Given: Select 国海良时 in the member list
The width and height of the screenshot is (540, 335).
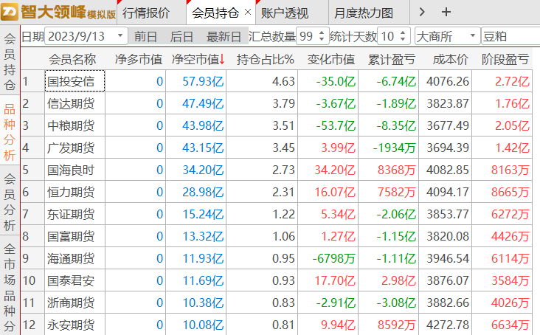Looking at the screenshot, I should pos(75,170).
